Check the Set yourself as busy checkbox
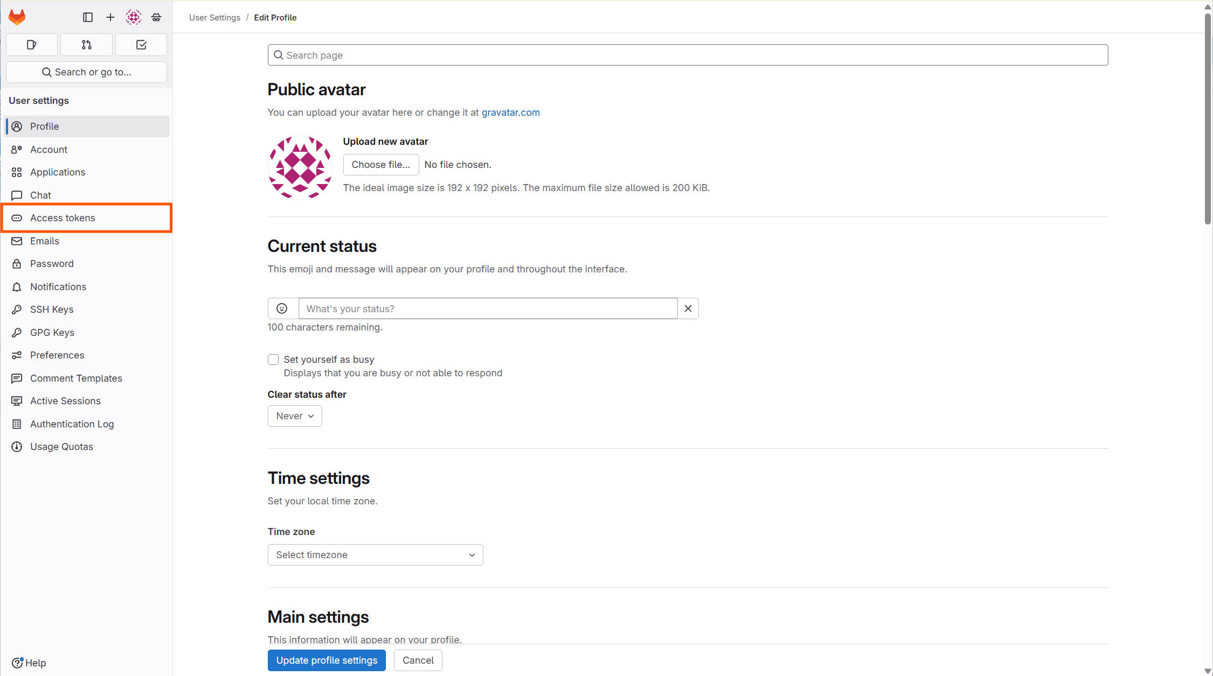Image resolution: width=1213 pixels, height=676 pixels. tap(273, 360)
